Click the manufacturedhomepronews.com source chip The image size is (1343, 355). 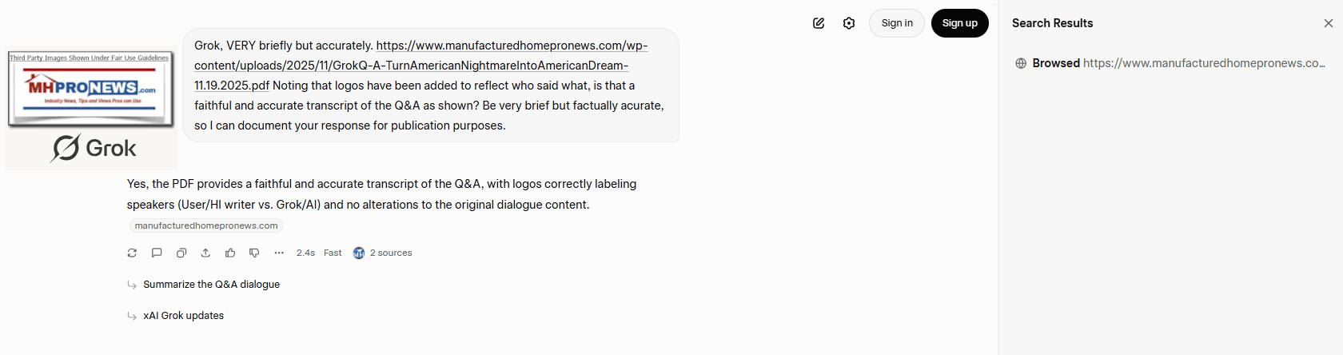(206, 225)
